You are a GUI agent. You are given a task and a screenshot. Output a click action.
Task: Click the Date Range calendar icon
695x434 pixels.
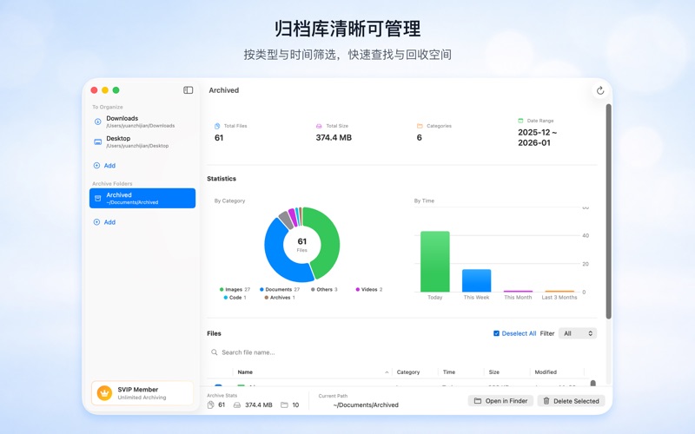520,121
